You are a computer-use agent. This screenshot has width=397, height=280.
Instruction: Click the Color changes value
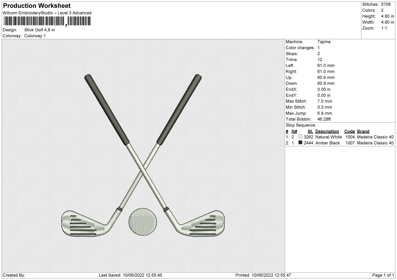point(319,48)
